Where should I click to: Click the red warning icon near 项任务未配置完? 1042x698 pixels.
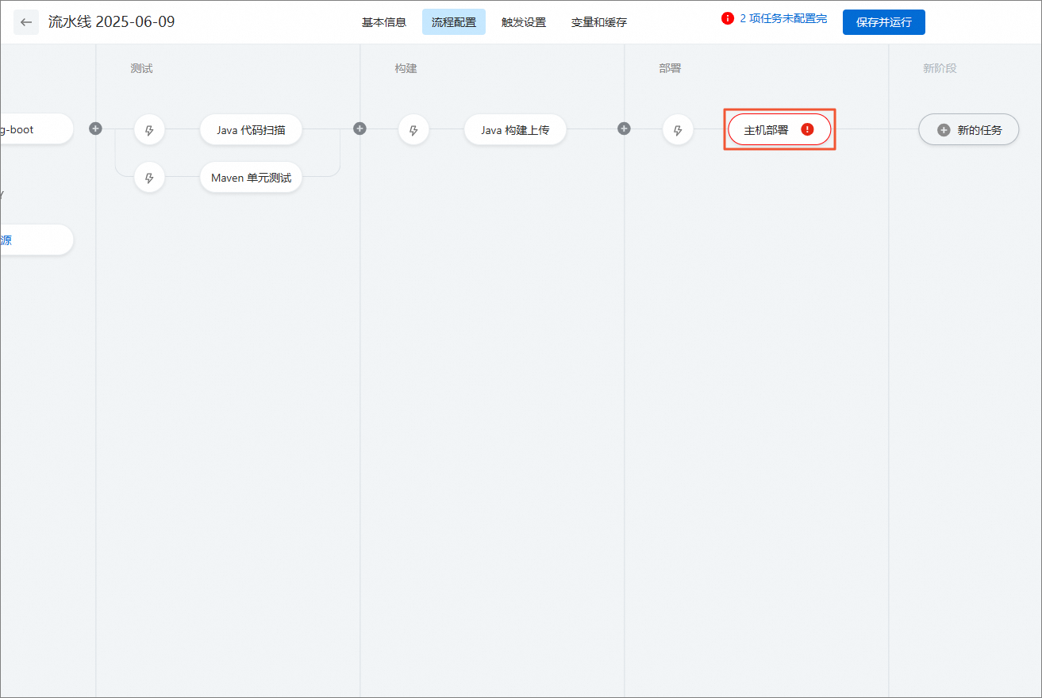click(727, 18)
